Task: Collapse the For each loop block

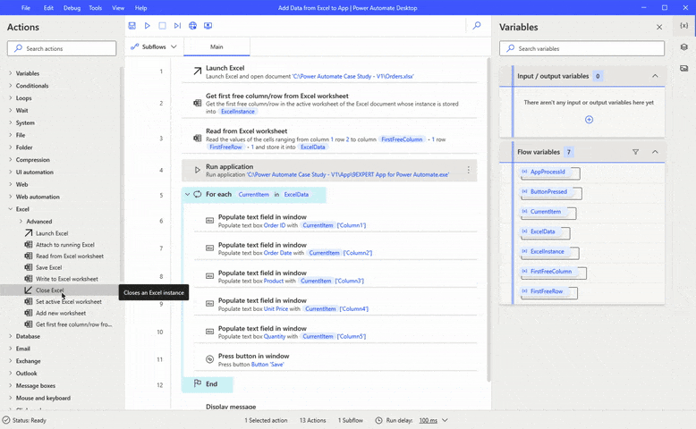Action: pyautogui.click(x=187, y=194)
